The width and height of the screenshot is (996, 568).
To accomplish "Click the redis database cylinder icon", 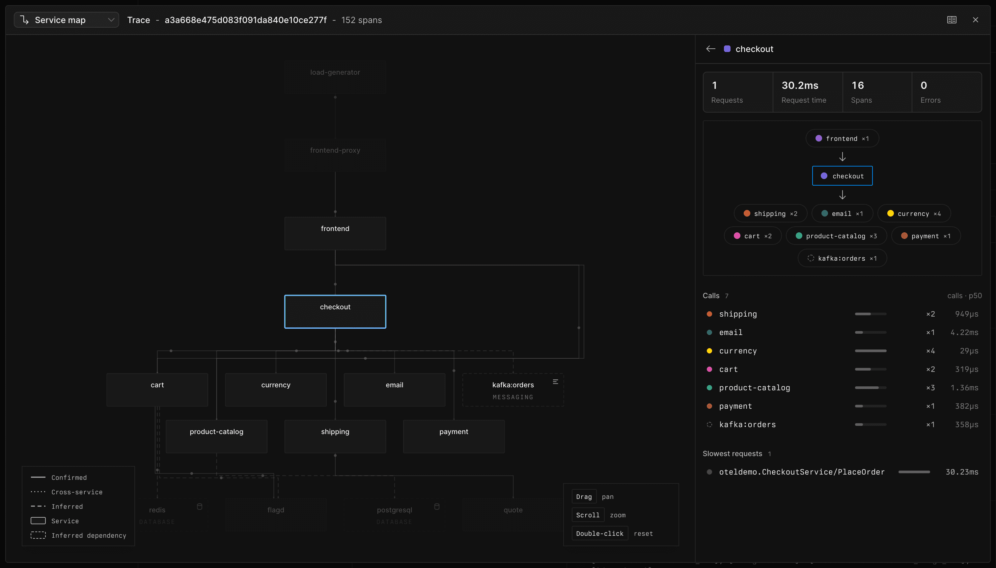I will 200,506.
